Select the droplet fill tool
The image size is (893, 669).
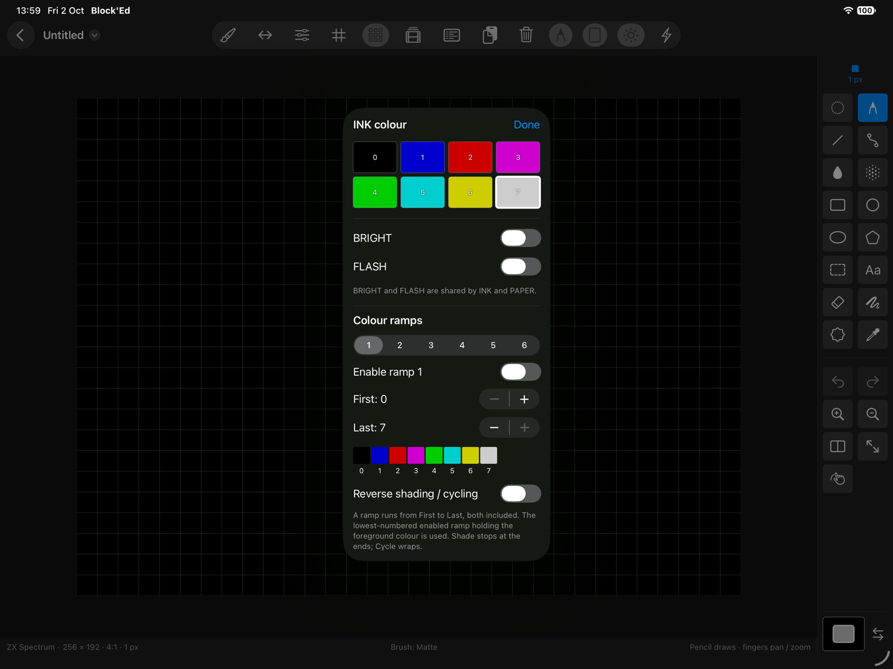(838, 172)
